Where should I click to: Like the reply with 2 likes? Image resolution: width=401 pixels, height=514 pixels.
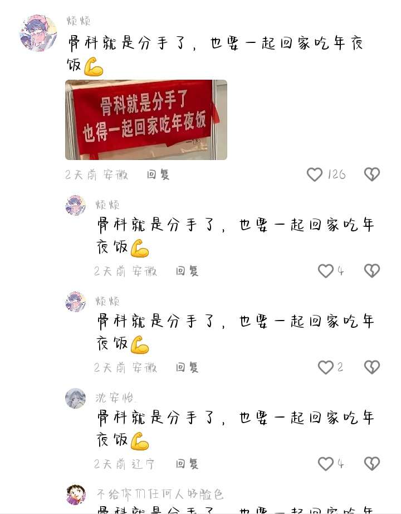[x=326, y=367]
